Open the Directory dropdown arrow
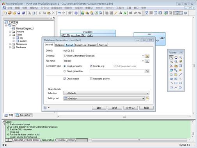The height and width of the screenshot is (148, 197). (x=143, y=56)
